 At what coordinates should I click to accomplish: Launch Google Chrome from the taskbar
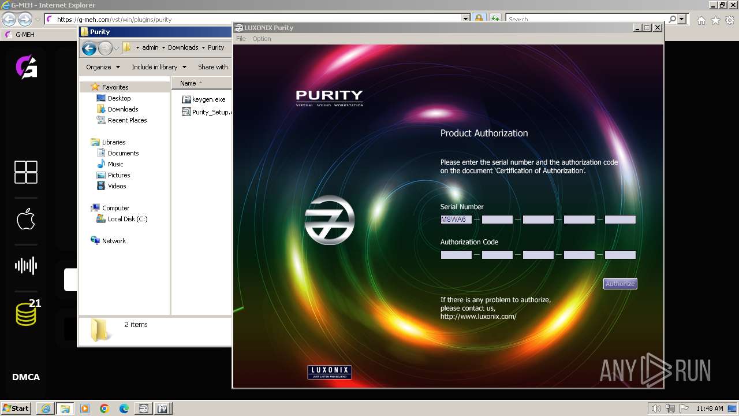tap(104, 408)
